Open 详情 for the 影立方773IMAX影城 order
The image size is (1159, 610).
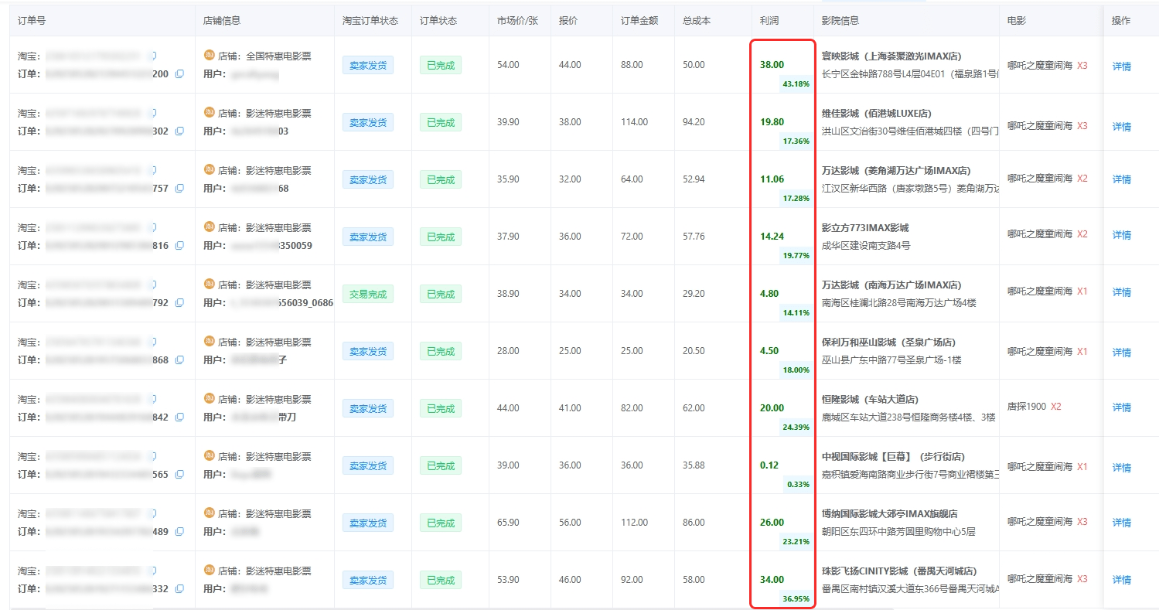[x=1121, y=235]
